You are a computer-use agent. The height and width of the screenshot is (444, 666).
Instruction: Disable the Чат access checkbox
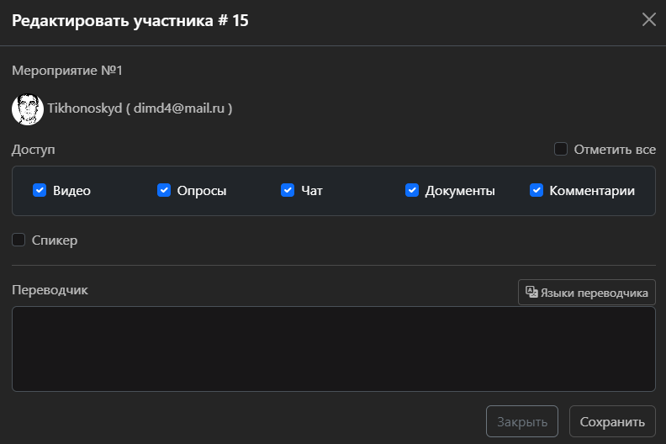point(288,190)
